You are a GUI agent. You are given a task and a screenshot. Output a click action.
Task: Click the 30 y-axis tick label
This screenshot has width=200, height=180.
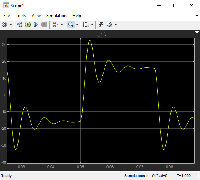coord(4,44)
